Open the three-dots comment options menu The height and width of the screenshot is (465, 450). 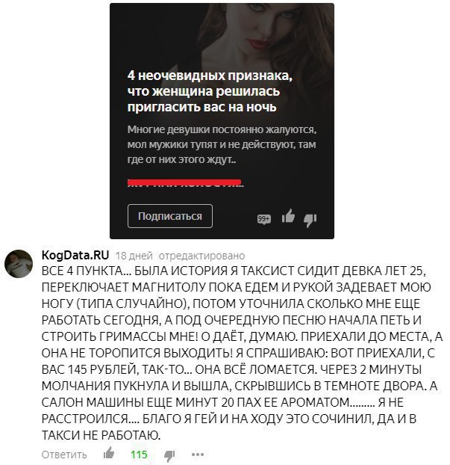coord(198,455)
